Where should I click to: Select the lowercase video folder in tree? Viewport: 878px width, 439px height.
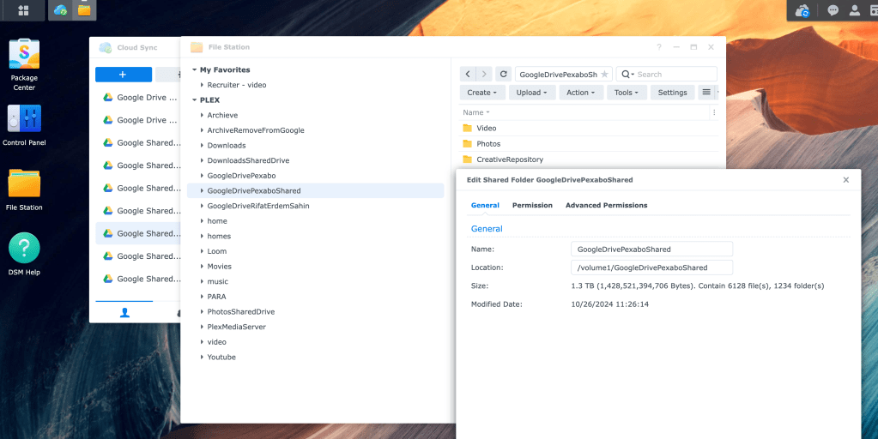(x=216, y=342)
